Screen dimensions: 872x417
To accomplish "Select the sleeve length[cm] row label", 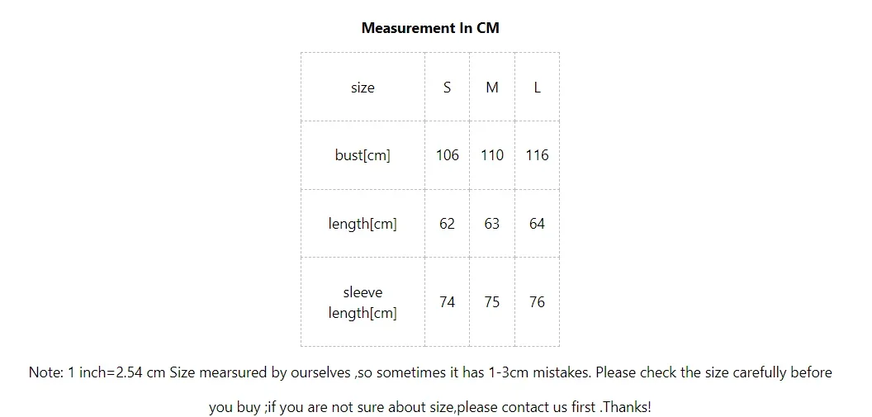I will click(x=363, y=302).
